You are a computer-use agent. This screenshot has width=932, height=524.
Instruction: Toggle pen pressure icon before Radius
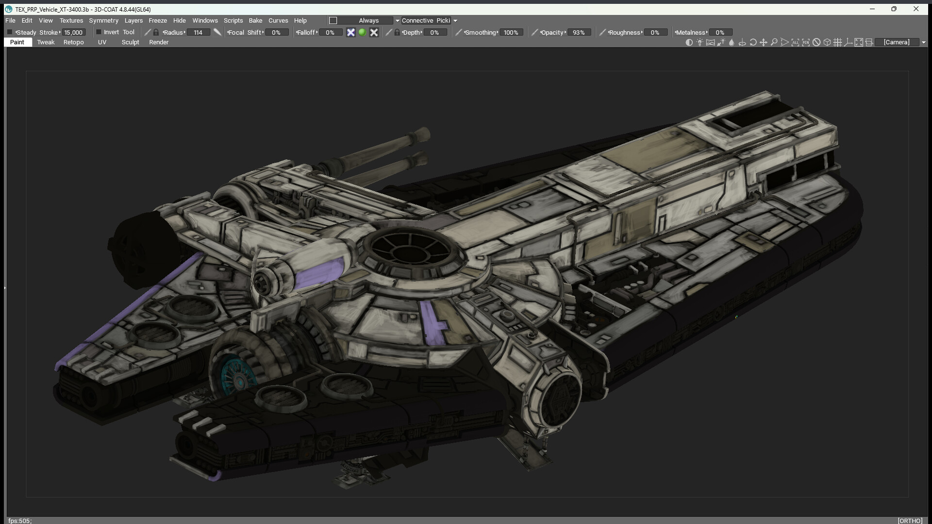click(148, 33)
